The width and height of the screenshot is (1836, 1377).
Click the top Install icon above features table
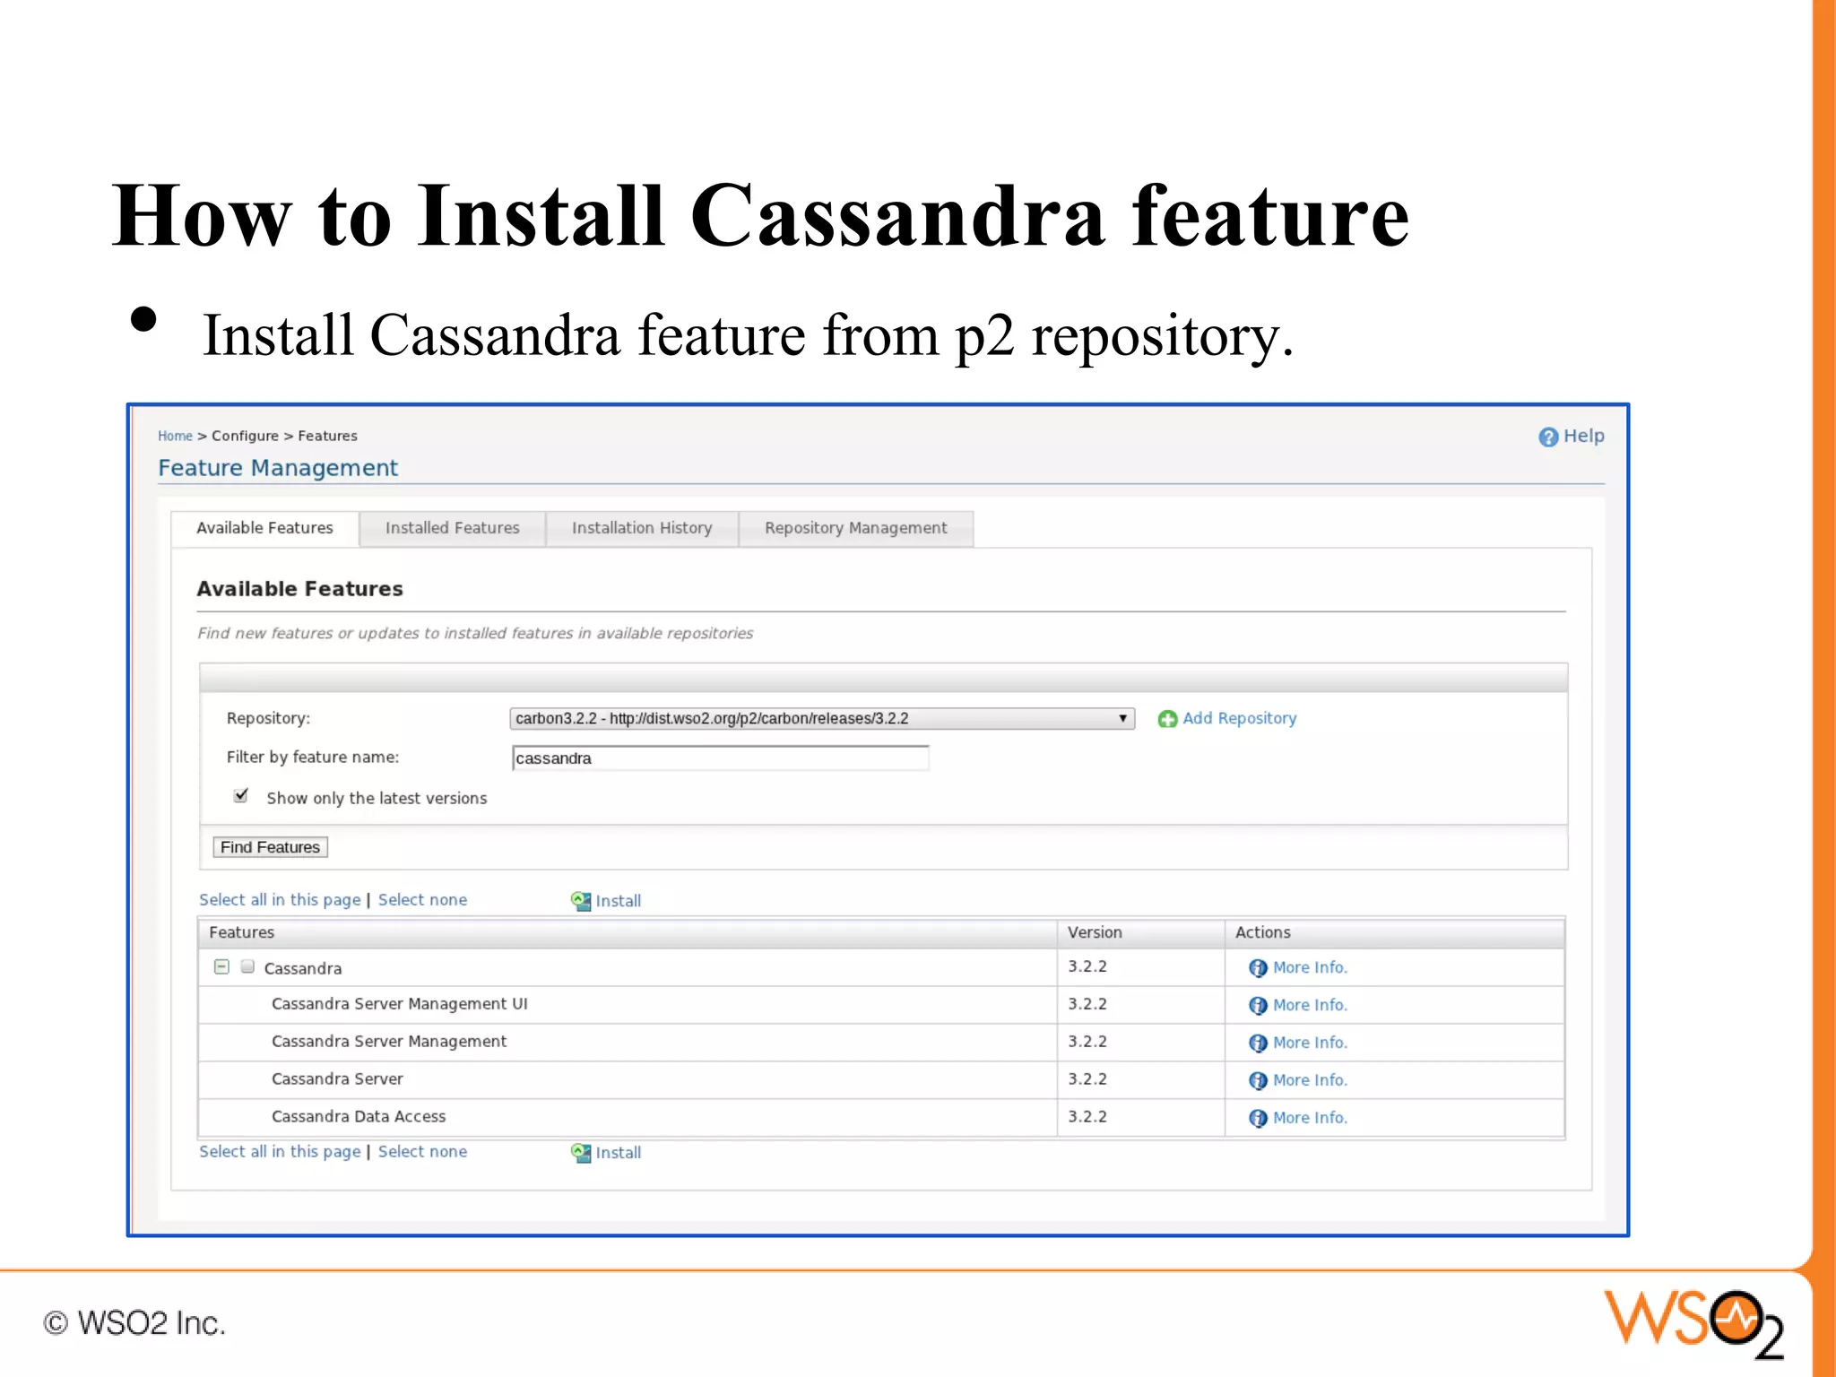581,901
